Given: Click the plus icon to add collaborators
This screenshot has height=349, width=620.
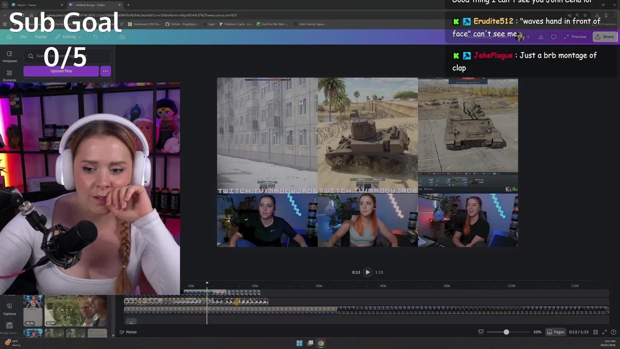Looking at the screenshot, I should (528, 37).
